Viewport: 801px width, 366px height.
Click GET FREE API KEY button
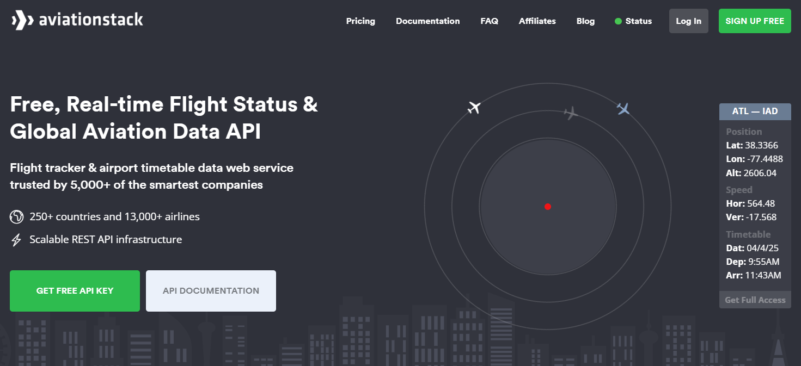point(75,291)
